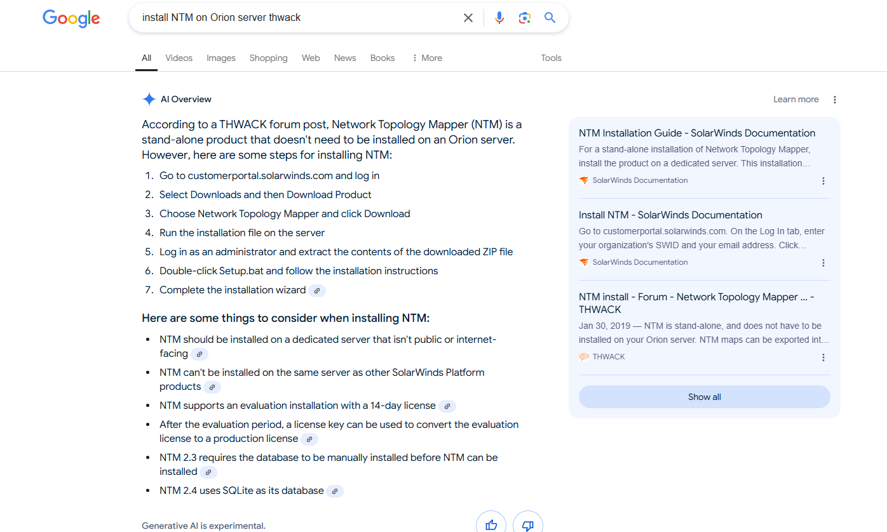Start voice search with microphone icon
The width and height of the screenshot is (887, 532).
click(499, 18)
